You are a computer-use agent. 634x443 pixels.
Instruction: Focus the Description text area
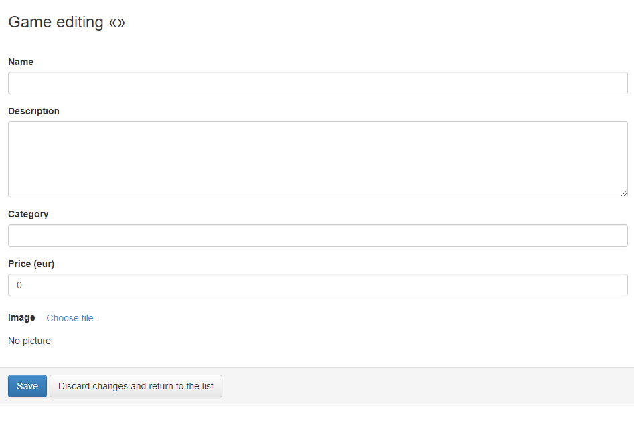point(318,159)
